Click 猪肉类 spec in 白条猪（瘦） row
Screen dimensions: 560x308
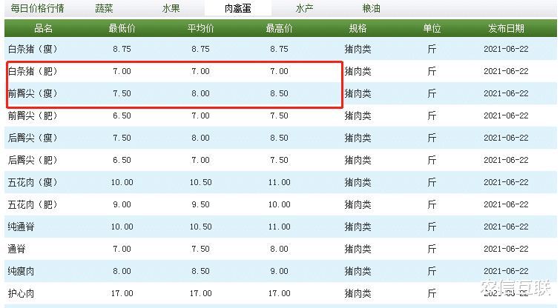[358, 49]
